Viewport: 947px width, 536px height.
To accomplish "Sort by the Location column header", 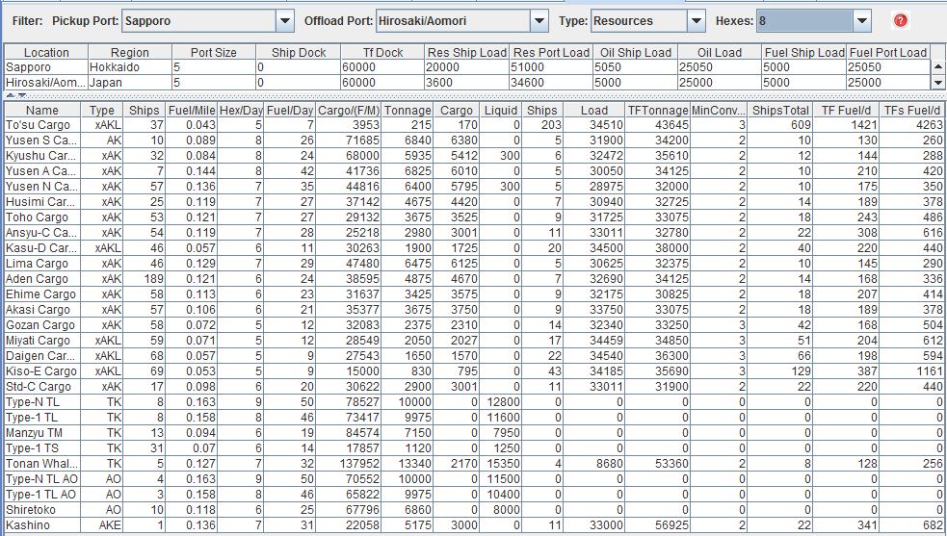I will pos(46,53).
